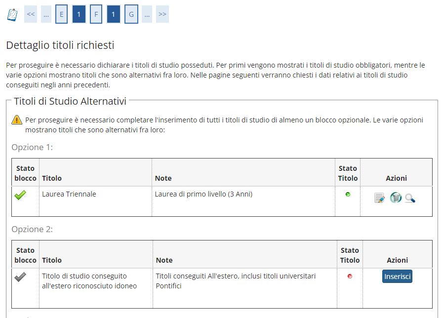
Task: Select step G in the wizard navigation
Action: pos(131,14)
